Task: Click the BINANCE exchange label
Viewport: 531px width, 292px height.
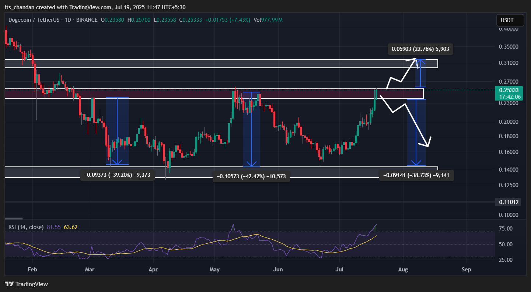Action: pos(86,20)
